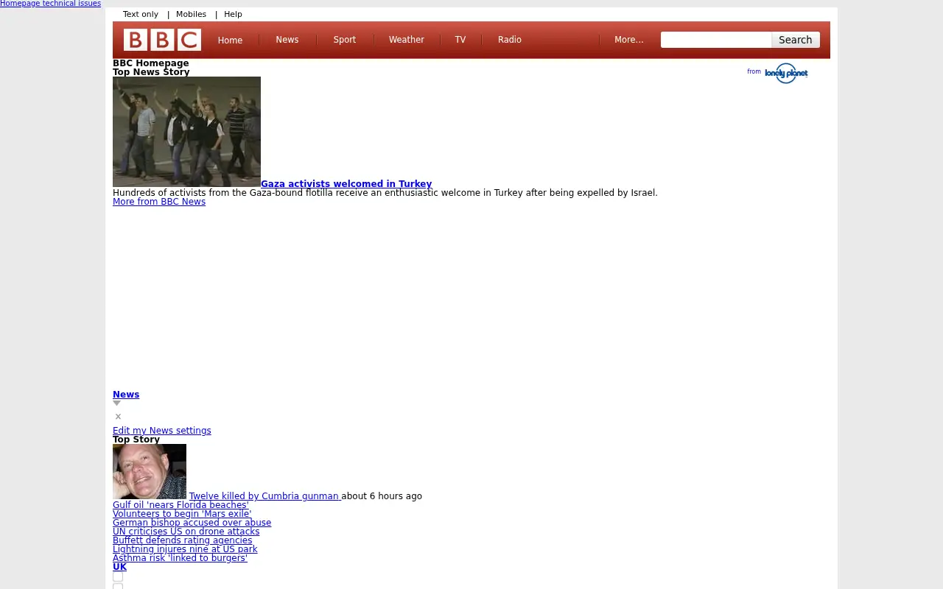Open Weather from the navigation bar
The width and height of the screenshot is (943, 589).
coord(407,40)
